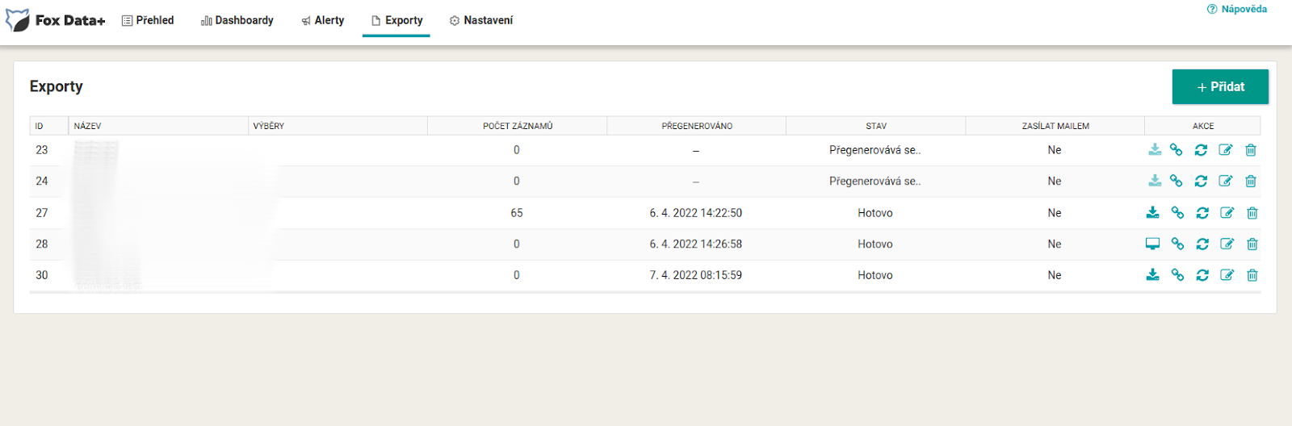Edit export 24

pyautogui.click(x=1226, y=182)
